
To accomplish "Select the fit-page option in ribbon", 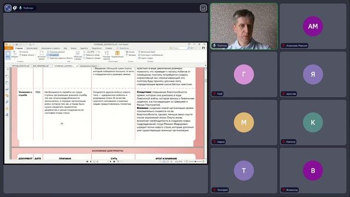I will (56, 52).
